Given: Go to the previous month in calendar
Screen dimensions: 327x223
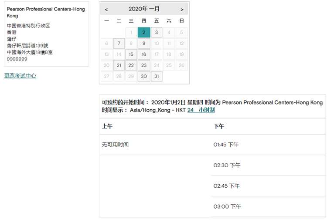Looking at the screenshot, I should pyautogui.click(x=106, y=9).
